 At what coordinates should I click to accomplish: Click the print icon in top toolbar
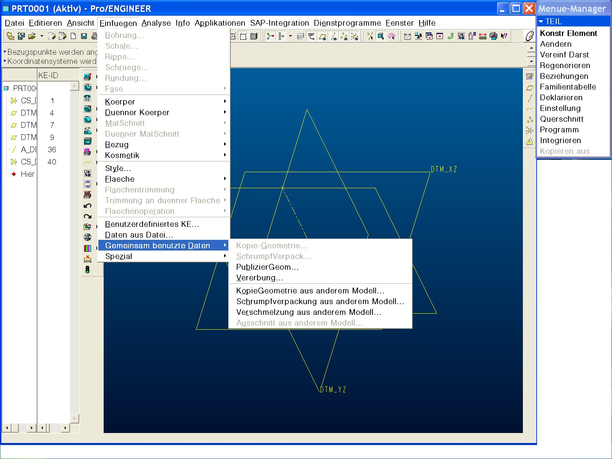click(94, 36)
